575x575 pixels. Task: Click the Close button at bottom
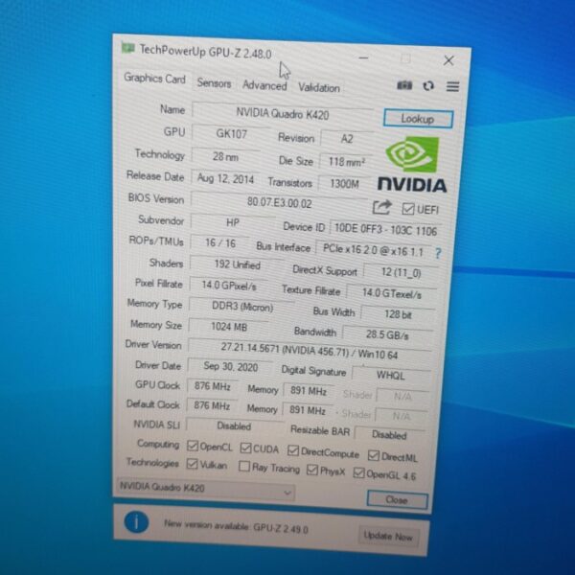397,500
